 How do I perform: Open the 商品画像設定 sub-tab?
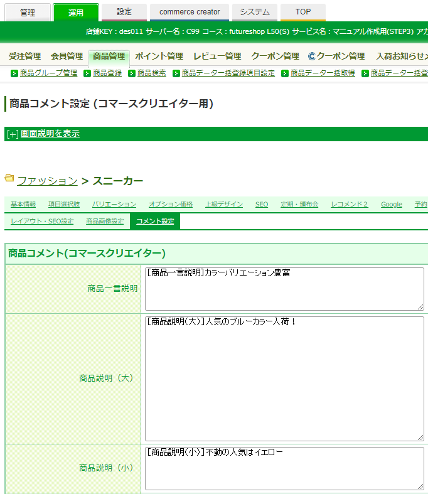coord(105,221)
